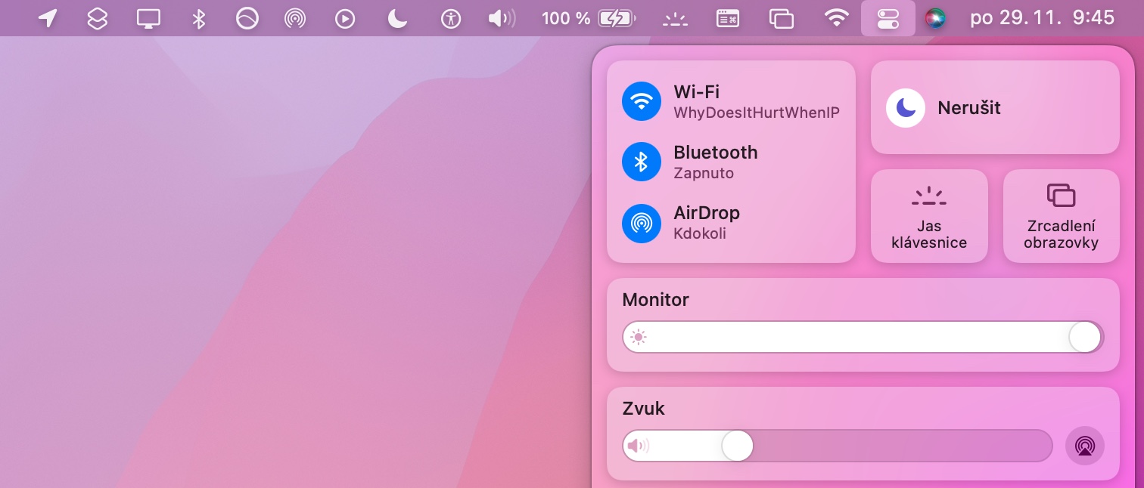This screenshot has height=488, width=1144.
Task: Open Bluetooth menu bar icon
Action: [198, 18]
